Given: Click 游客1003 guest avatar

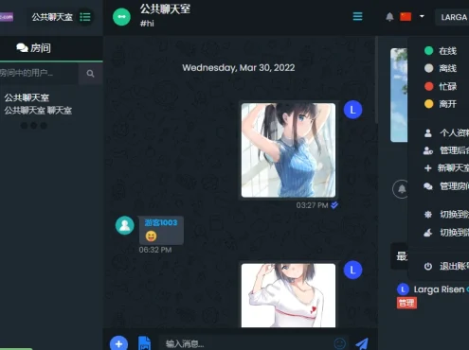Looking at the screenshot, I should point(125,225).
